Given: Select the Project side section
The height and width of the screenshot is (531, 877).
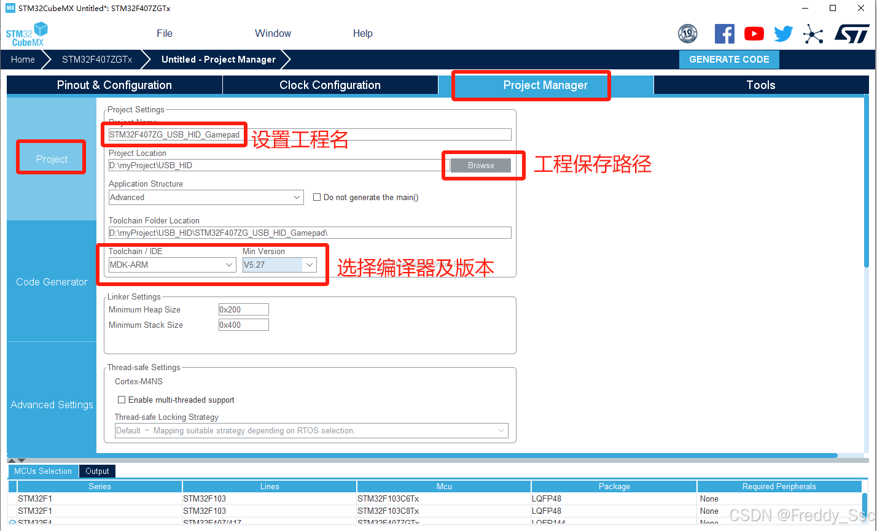Looking at the screenshot, I should [52, 159].
